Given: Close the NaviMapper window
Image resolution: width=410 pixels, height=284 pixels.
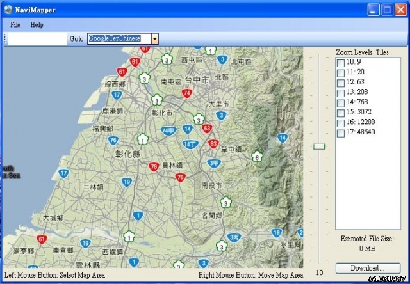Looking at the screenshot, I should point(400,10).
